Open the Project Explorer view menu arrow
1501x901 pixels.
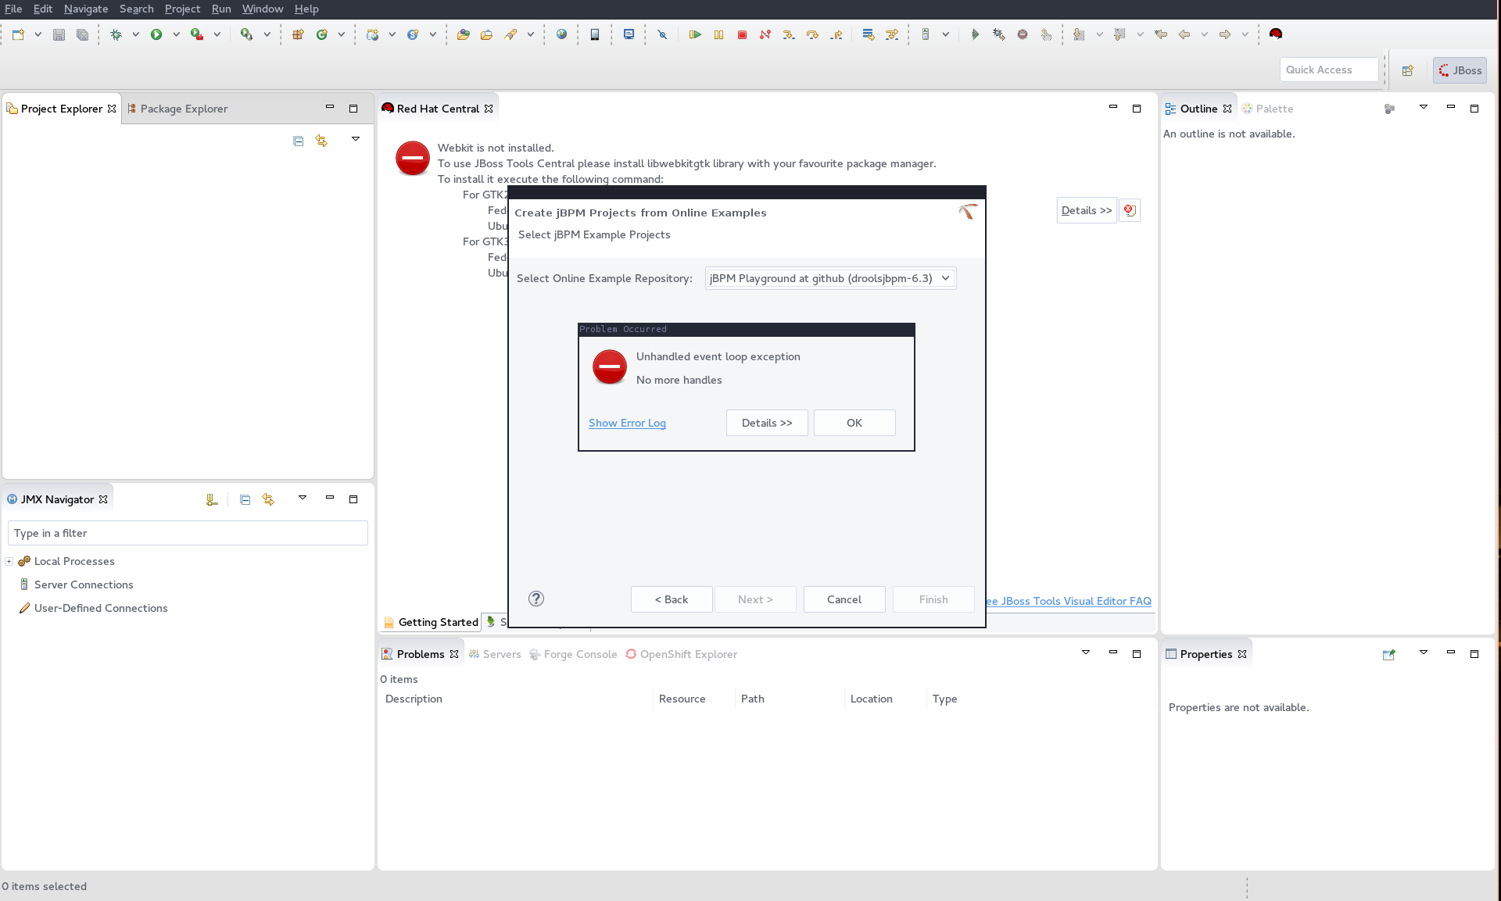click(356, 139)
